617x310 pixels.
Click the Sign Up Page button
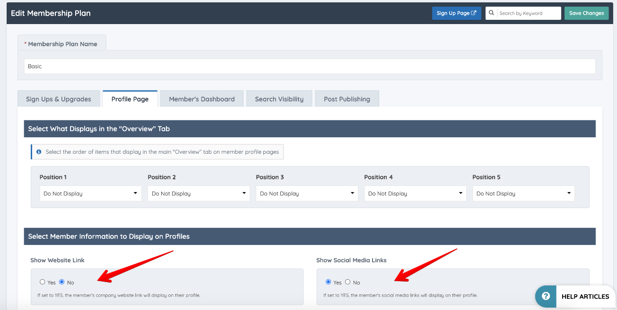457,13
